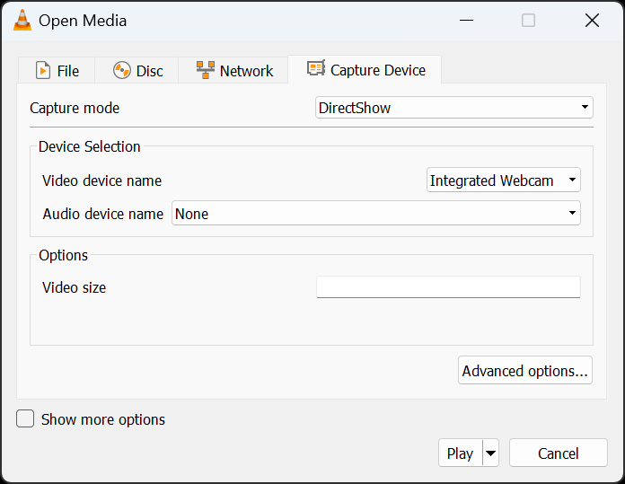Switch to the File tab
The image size is (625, 484).
(x=57, y=70)
